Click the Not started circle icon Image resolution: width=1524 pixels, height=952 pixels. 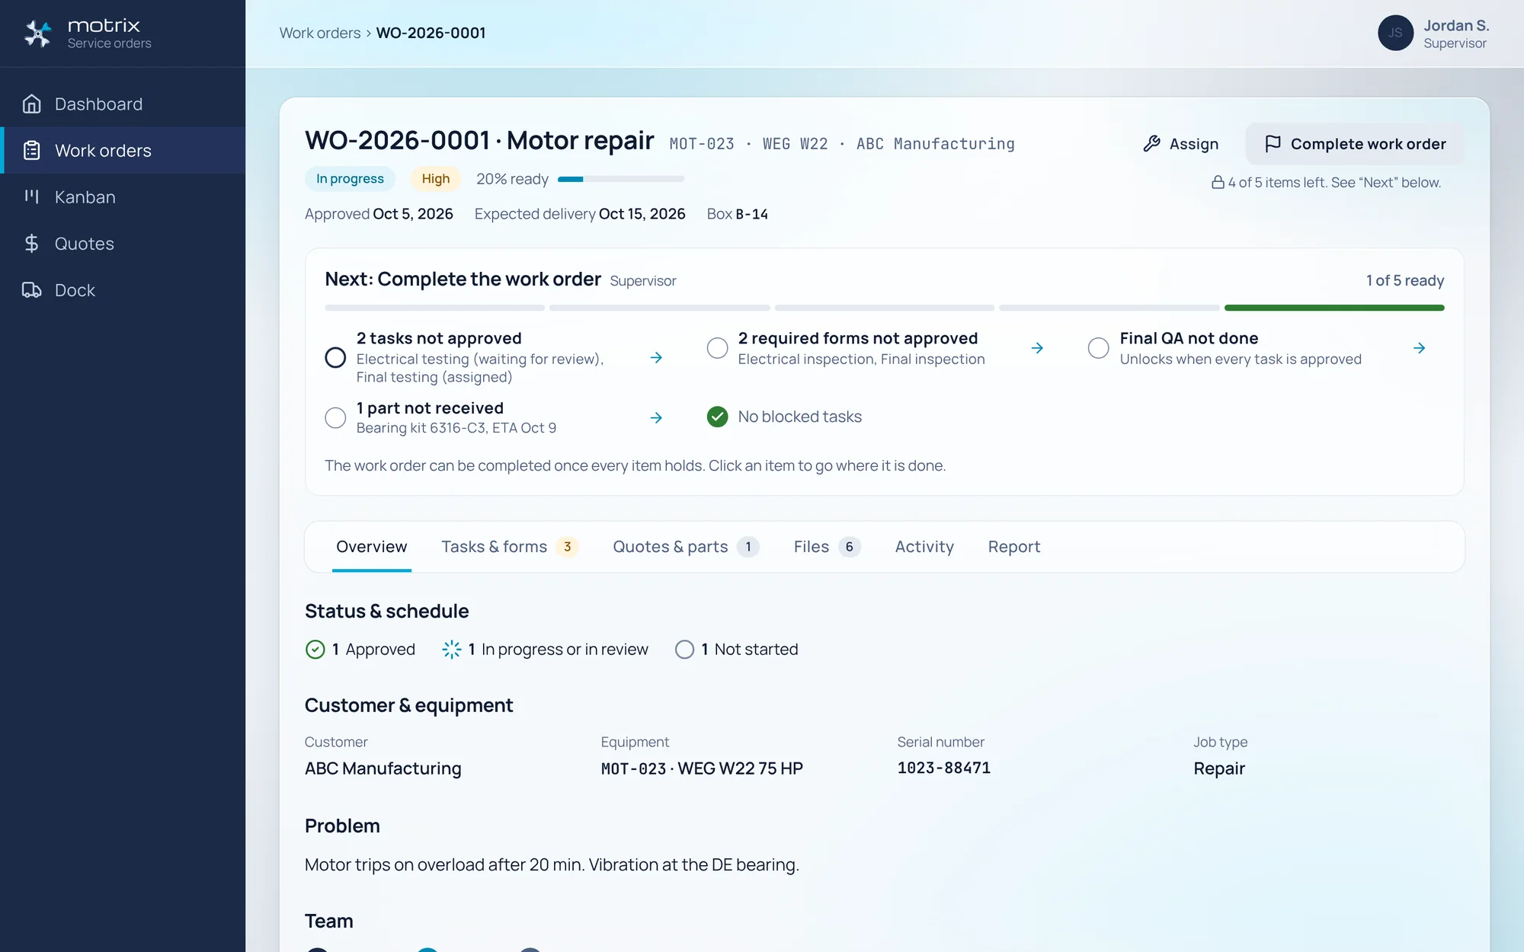click(x=684, y=649)
